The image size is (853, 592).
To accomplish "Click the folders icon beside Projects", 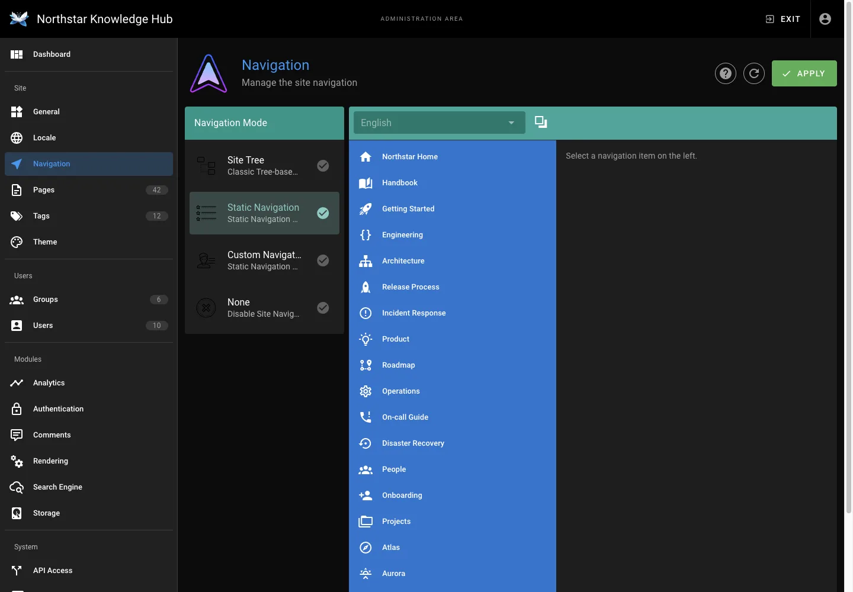I will click(x=365, y=522).
